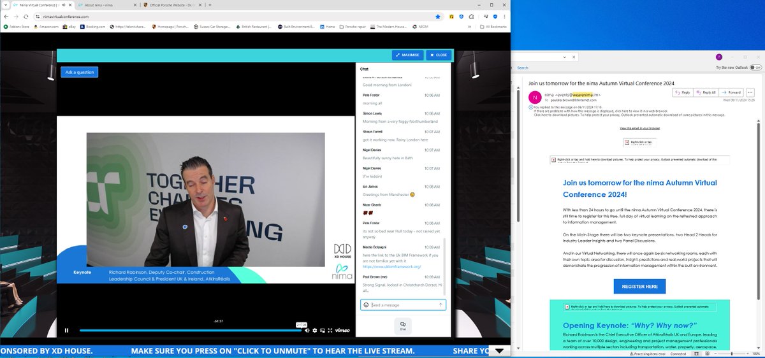The width and height of the screenshot is (765, 358).
Task: Forward the nima email in Outlook
Action: tap(732, 92)
